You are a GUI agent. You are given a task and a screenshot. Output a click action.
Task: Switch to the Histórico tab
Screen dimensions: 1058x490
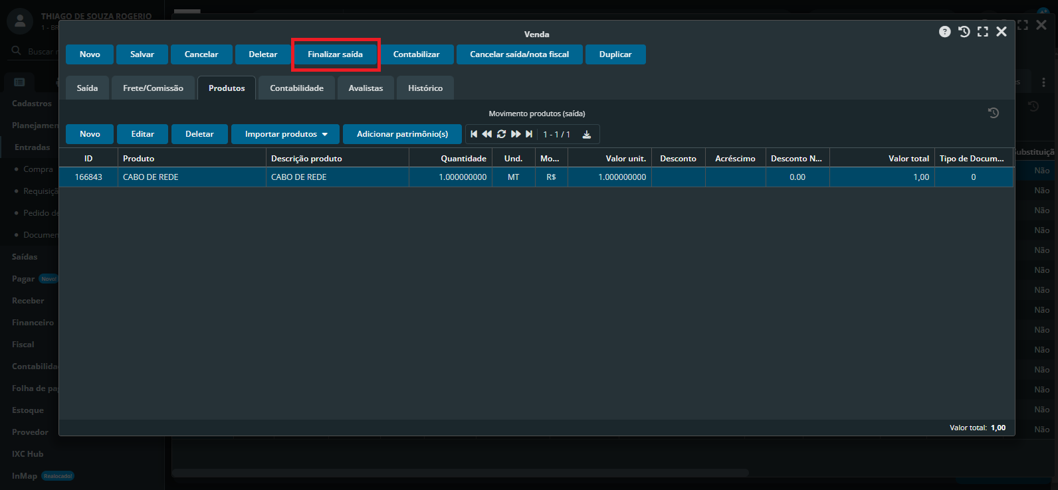tap(425, 88)
